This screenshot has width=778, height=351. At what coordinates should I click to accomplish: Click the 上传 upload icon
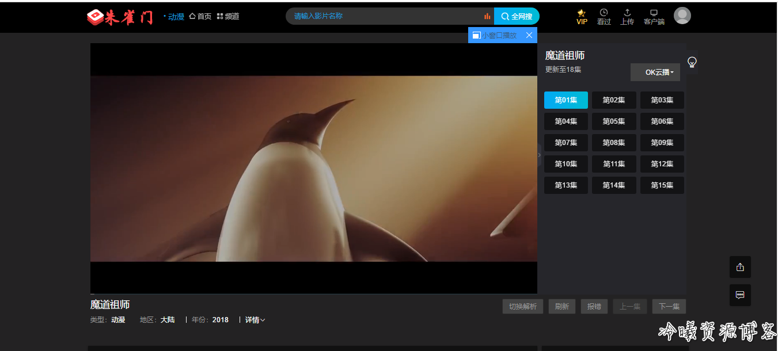(x=627, y=17)
